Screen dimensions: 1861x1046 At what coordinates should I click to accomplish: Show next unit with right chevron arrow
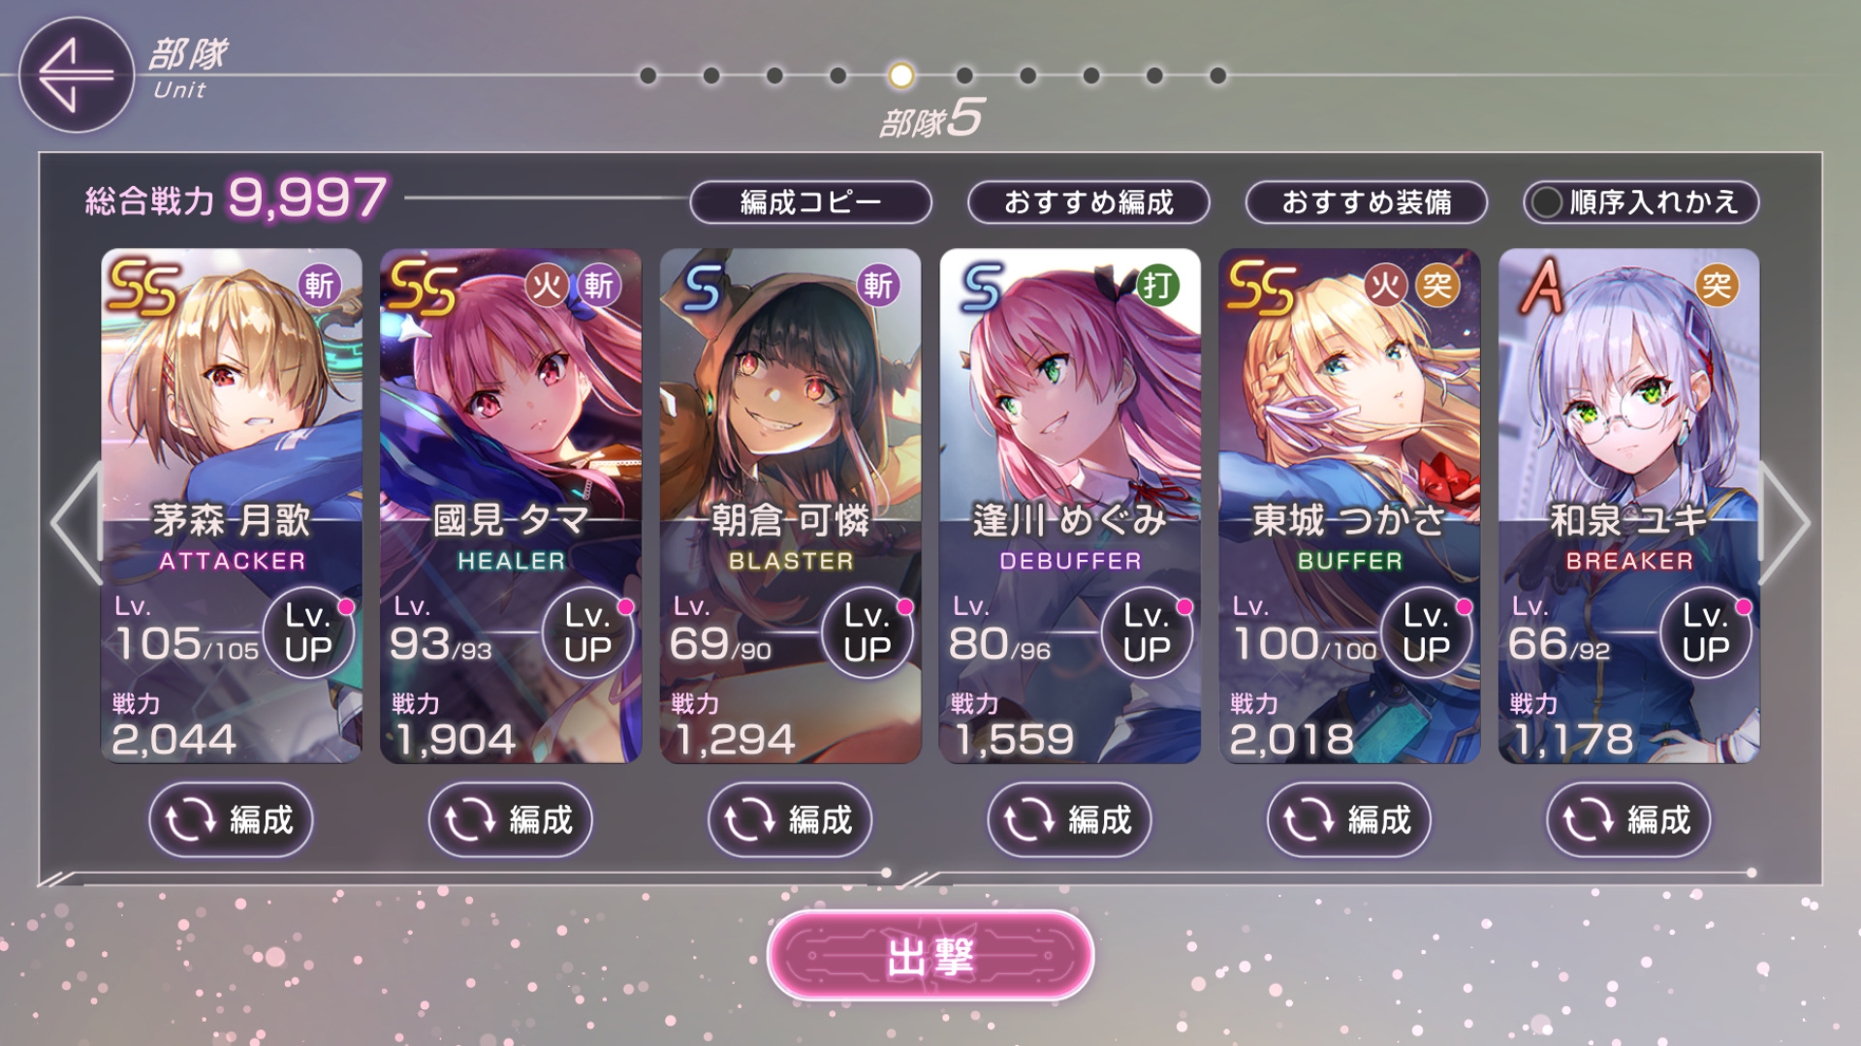pos(1784,523)
